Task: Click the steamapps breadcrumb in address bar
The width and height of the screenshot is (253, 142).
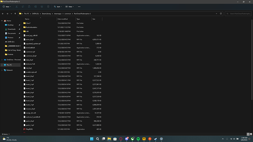Action: (58, 14)
